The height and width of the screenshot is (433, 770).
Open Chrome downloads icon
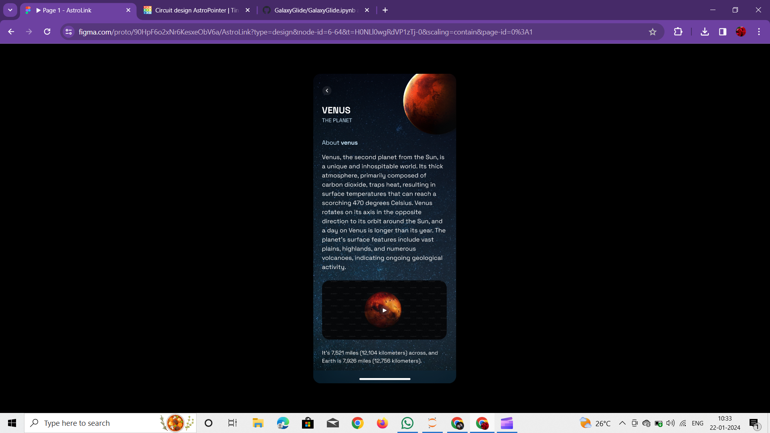click(x=705, y=32)
